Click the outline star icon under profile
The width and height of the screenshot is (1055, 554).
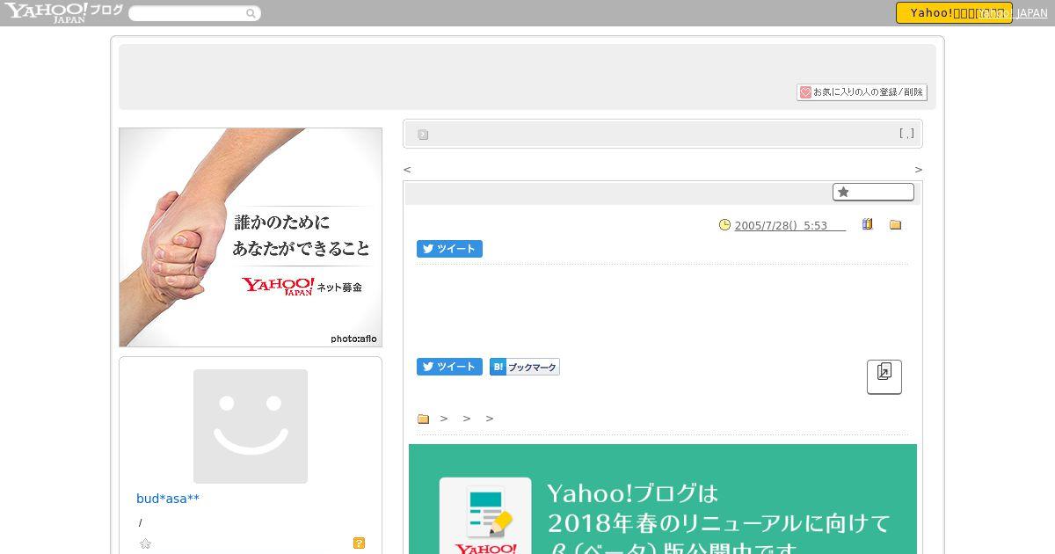(145, 543)
